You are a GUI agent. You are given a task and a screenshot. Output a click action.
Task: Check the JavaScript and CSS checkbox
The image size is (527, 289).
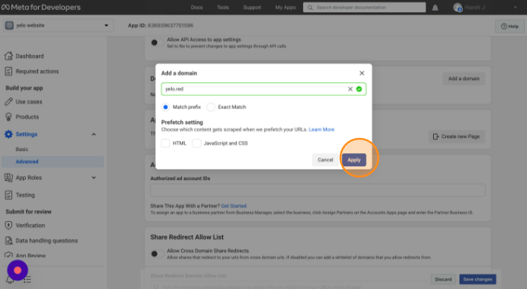click(196, 143)
